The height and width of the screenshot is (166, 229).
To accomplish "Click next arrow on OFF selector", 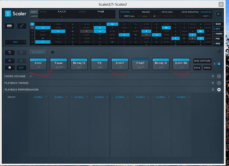I will pyautogui.click(x=25, y=42).
